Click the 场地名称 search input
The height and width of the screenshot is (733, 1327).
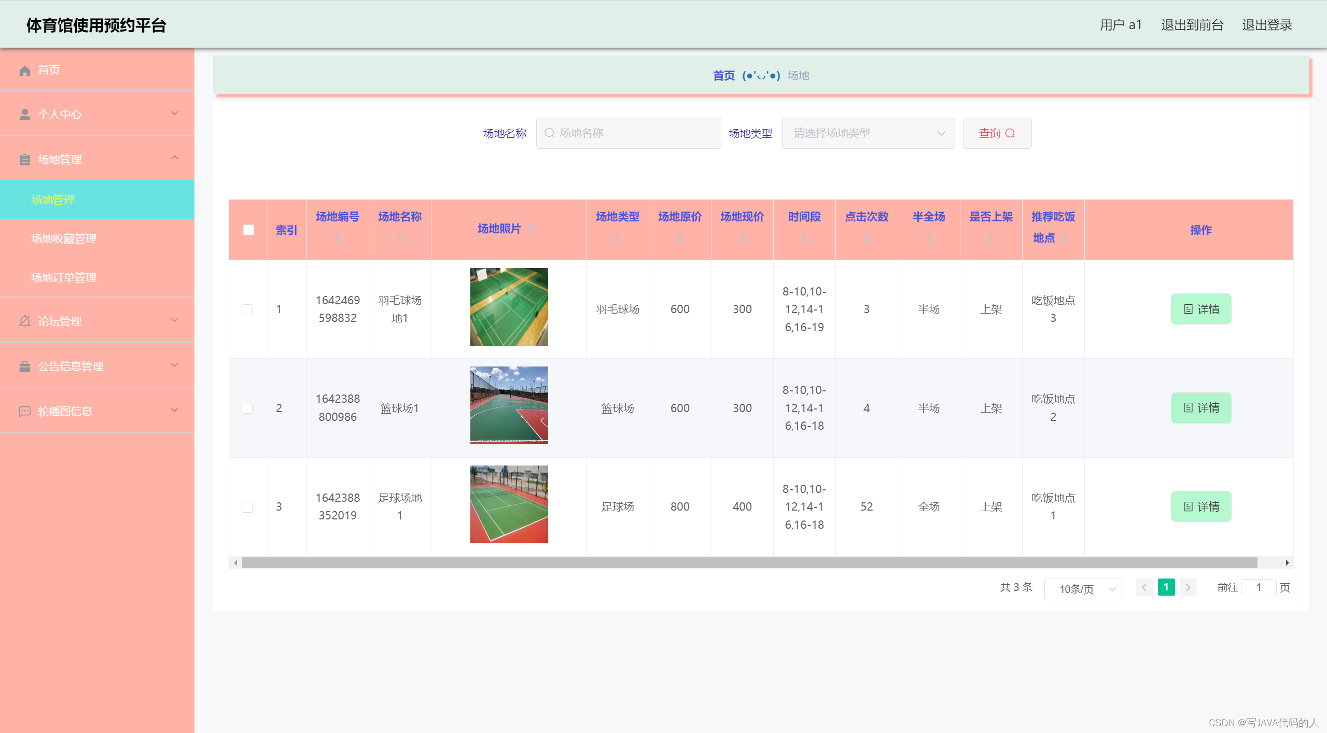[628, 133]
